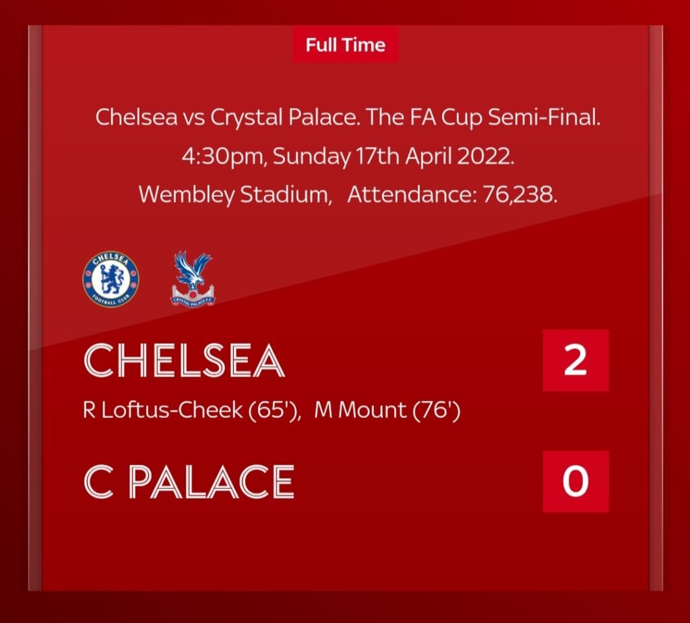Click Chelsea's score box showing 2
Screen dimensions: 690x623
pyautogui.click(x=575, y=360)
